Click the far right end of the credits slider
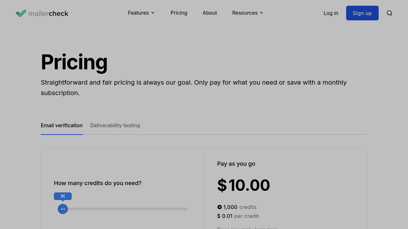This screenshot has height=229, width=408. 186,209
